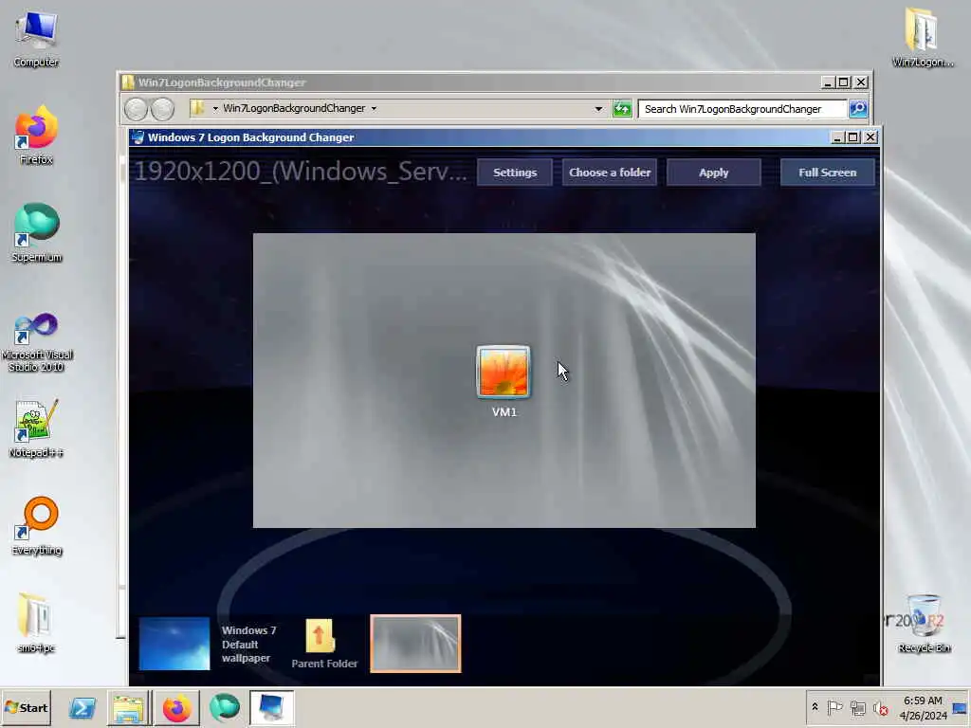Viewport: 971px width, 728px height.
Task: Select the Logon Background Changer taskbar button
Action: coord(272,707)
